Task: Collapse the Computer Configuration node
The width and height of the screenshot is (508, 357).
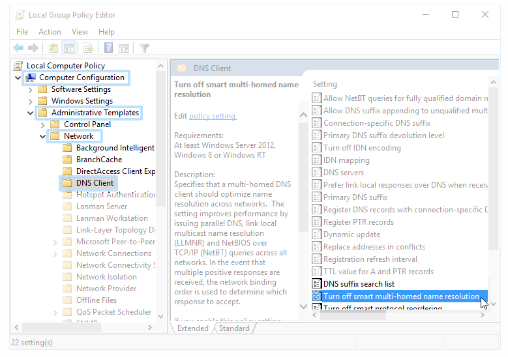Action: coord(18,78)
